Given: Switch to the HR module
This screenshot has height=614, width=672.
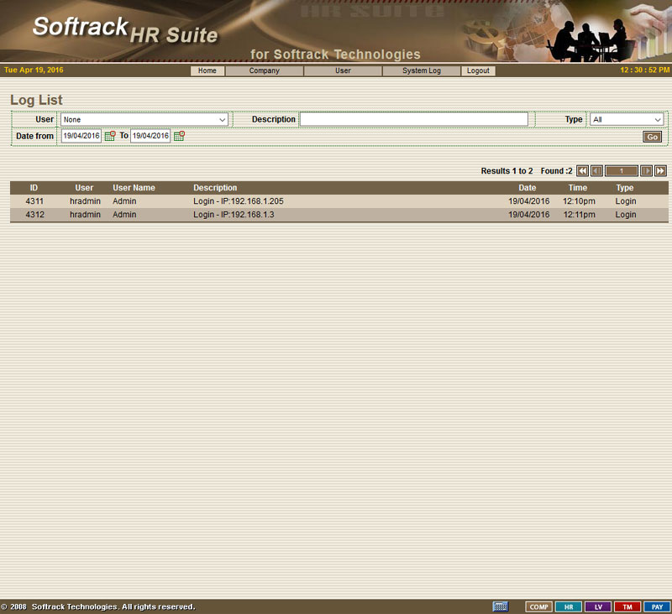Looking at the screenshot, I should 569,606.
